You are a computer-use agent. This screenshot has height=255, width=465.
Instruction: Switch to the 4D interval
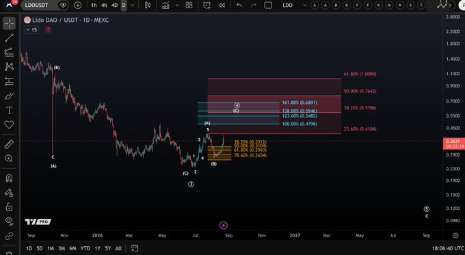(114, 5)
